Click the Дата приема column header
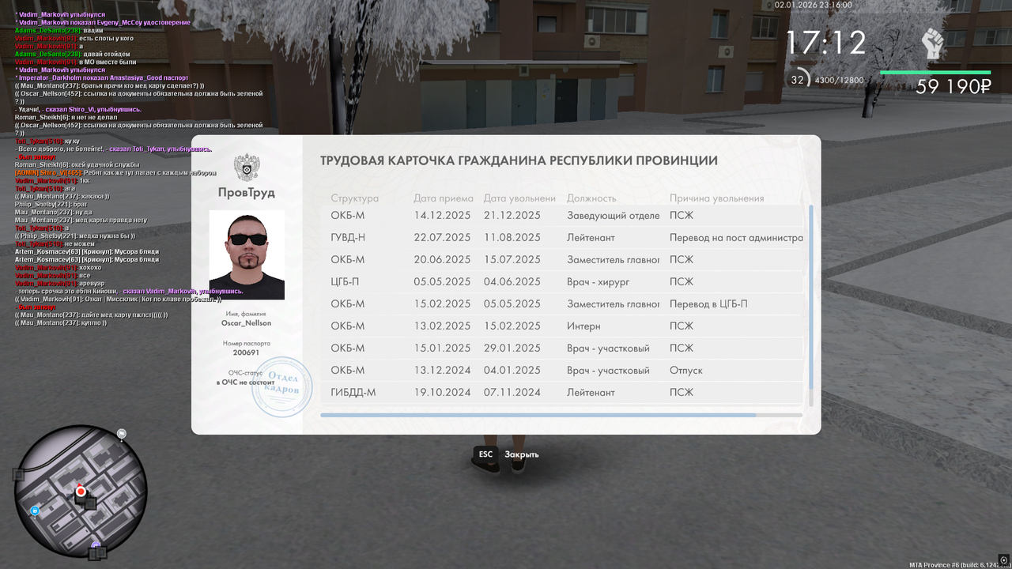 coord(444,198)
